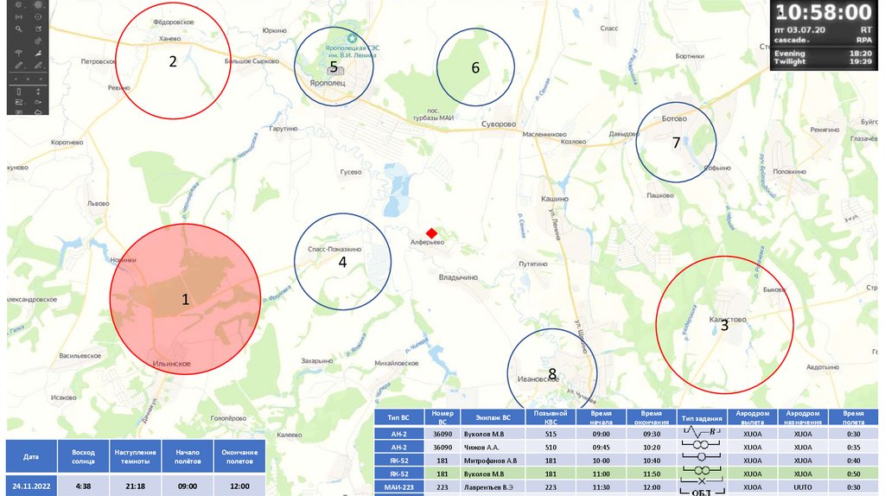Screen dimensions: 885x496
Task: Select blue circle zone 4 at Спасс-Помазкино
Action: point(342,261)
